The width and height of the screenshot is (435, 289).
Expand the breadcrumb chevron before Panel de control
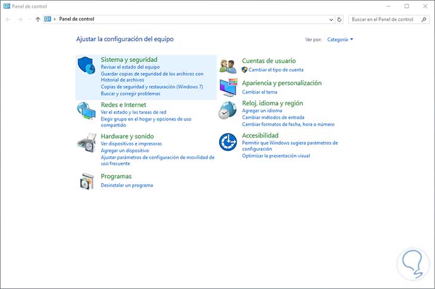pos(55,19)
